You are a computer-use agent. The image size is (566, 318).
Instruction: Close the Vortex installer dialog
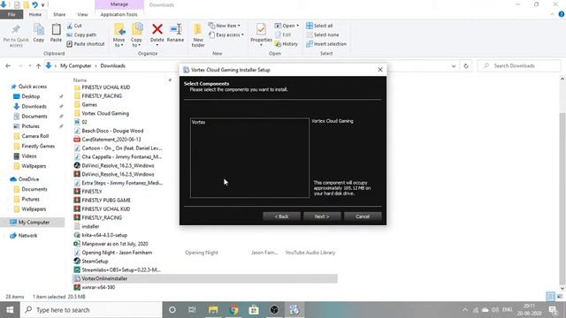click(x=380, y=70)
